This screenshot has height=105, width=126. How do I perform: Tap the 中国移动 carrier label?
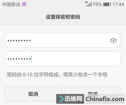[x=11, y=5]
